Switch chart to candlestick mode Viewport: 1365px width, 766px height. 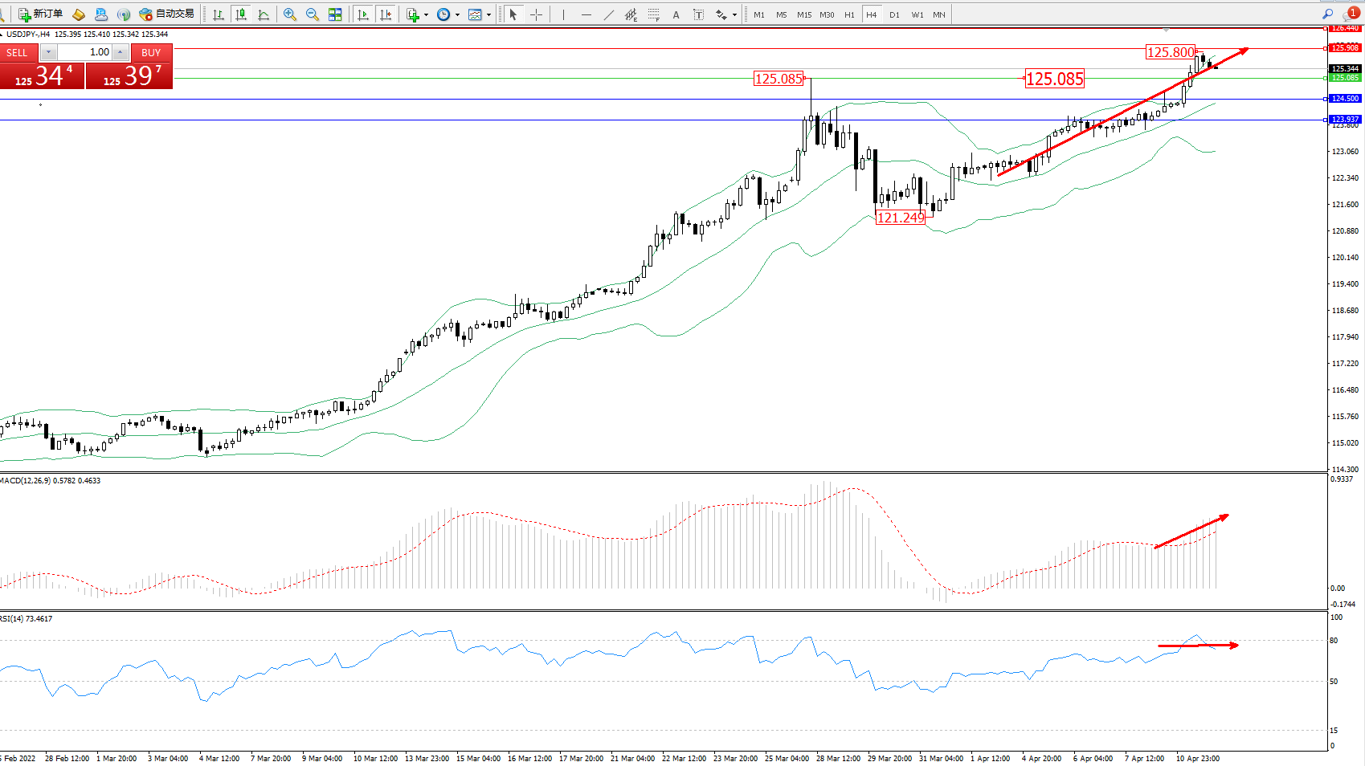coord(240,14)
